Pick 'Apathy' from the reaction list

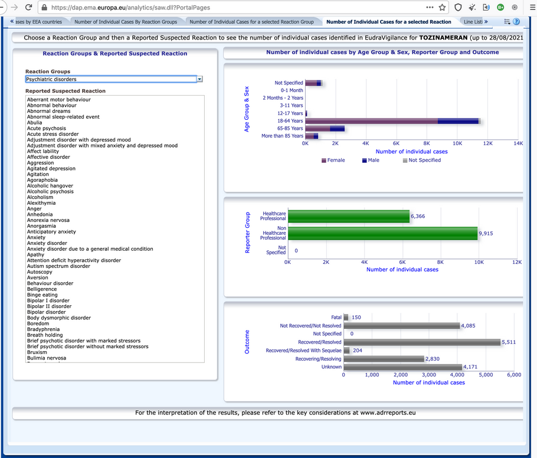(35, 255)
